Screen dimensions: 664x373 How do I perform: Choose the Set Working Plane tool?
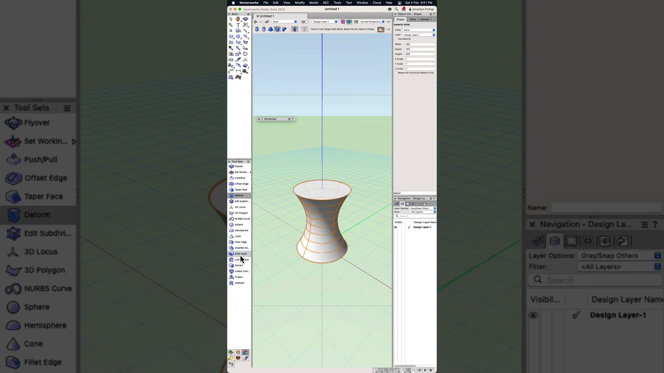pos(239,172)
